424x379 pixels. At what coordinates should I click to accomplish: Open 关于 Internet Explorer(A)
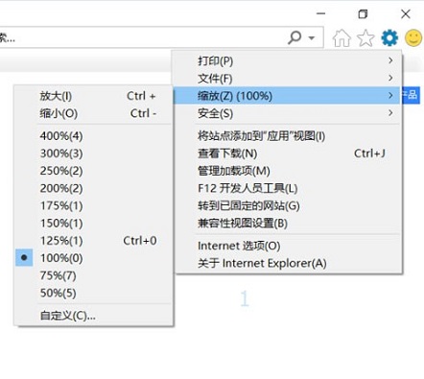pos(287,264)
